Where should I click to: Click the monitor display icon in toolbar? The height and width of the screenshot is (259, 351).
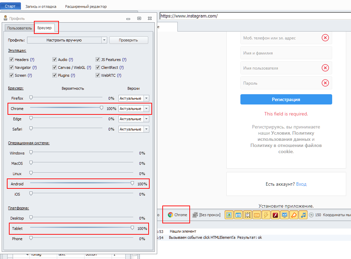pyautogui.click(x=285, y=215)
